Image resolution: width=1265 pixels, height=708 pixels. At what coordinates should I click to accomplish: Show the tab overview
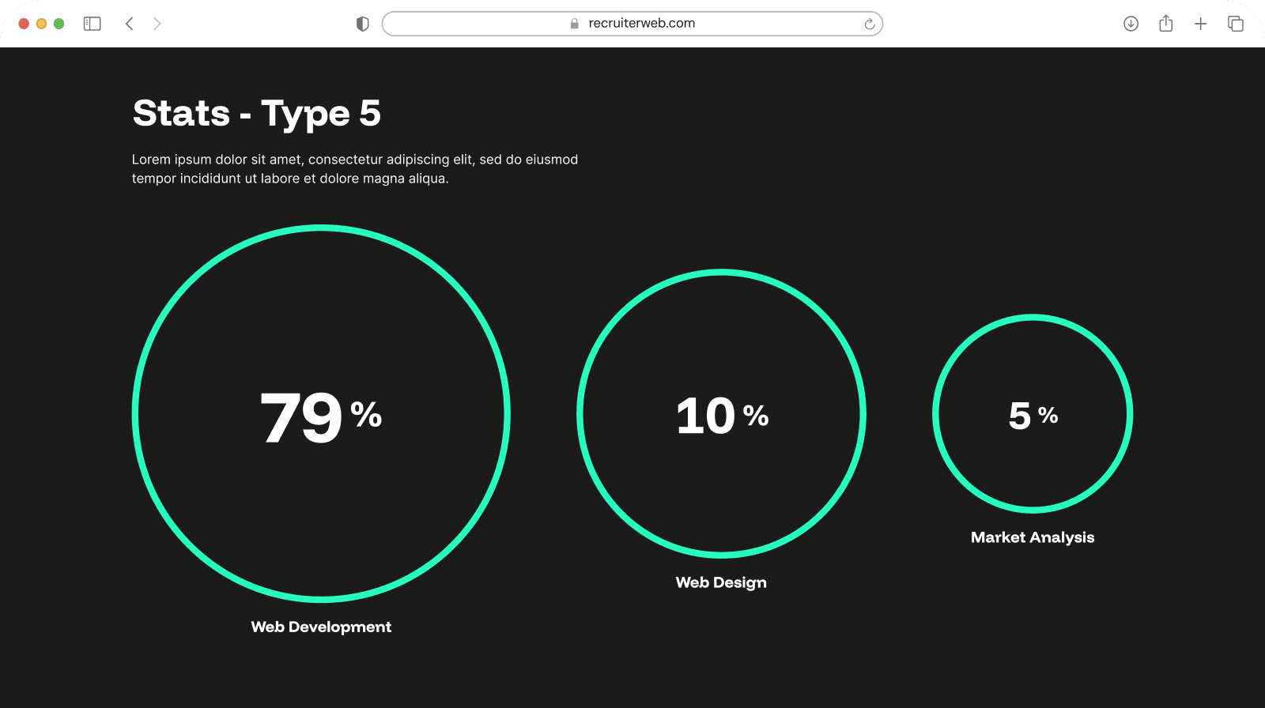[1235, 24]
